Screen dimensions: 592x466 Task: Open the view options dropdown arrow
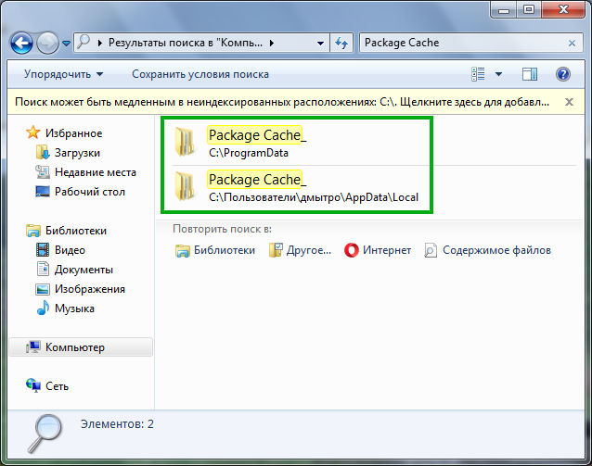tap(498, 74)
